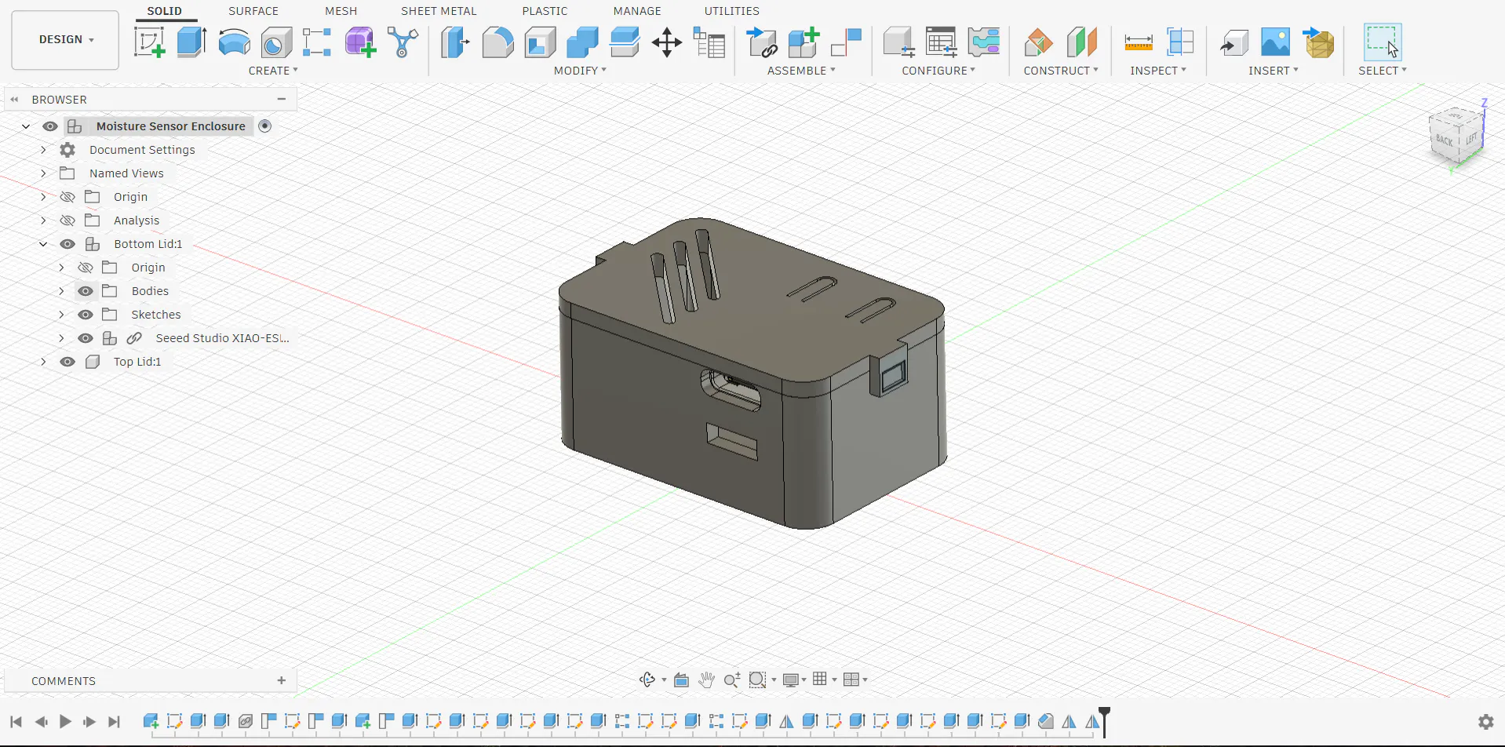This screenshot has width=1505, height=747.
Task: Hide the Top Lid:1 component
Action: point(68,362)
